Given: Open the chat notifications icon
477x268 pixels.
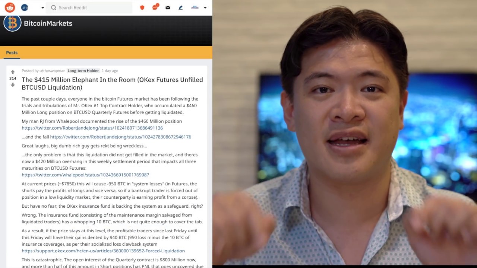Looking at the screenshot, I should click(x=155, y=7).
